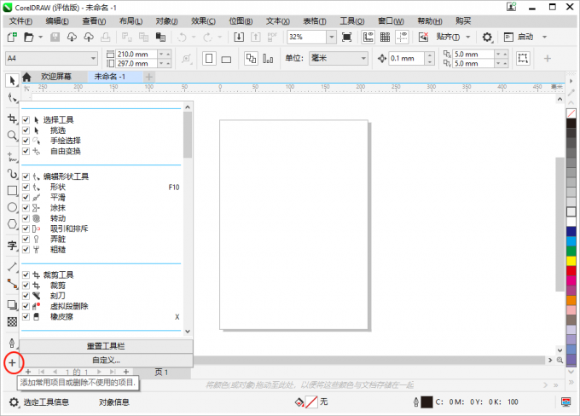Uncheck the 涂抹 checkbox

pos(26,208)
